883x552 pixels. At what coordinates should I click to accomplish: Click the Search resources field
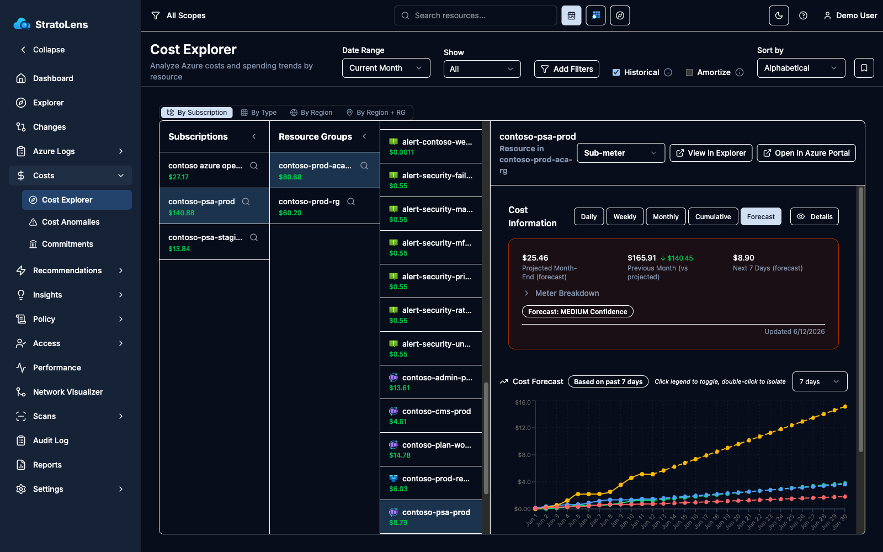[476, 15]
